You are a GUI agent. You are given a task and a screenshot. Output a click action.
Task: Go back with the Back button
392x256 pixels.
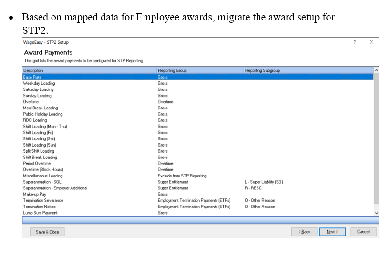[305, 232]
